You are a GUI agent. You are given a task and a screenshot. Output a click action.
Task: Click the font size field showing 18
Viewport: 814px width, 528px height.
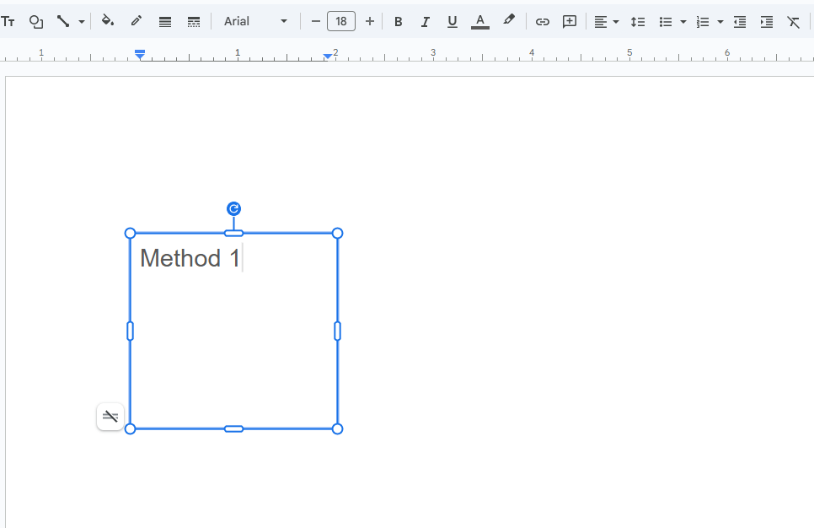click(341, 22)
